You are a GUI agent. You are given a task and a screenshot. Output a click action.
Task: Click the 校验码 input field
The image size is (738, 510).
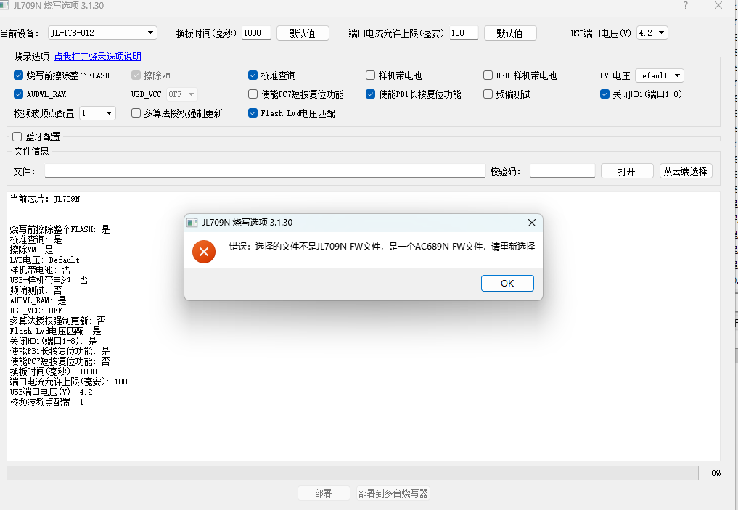(562, 170)
